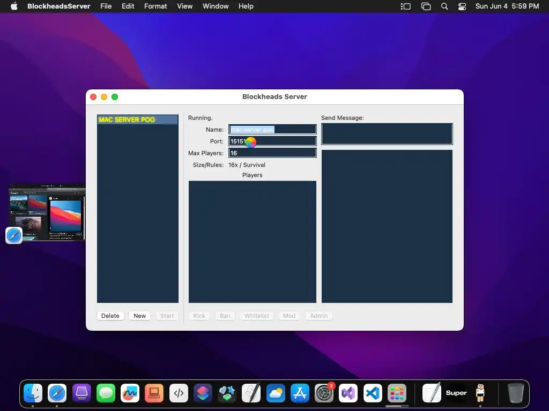Image resolution: width=549 pixels, height=411 pixels.
Task: Launch Safari from the dock
Action: pyautogui.click(x=57, y=393)
